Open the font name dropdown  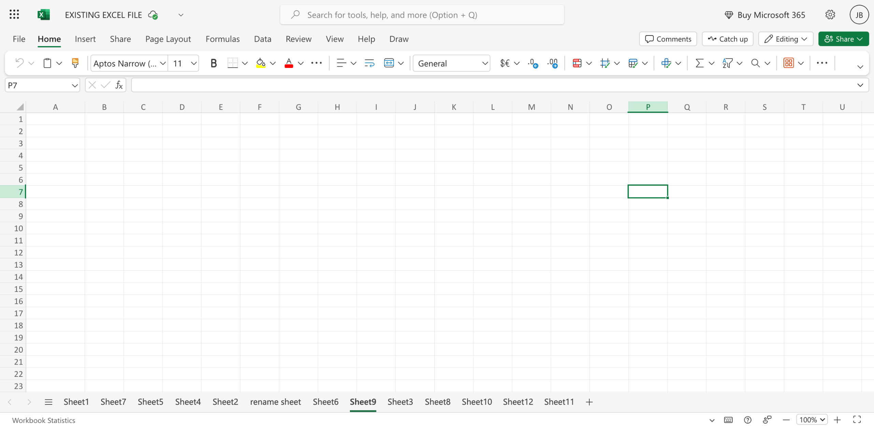coord(163,63)
